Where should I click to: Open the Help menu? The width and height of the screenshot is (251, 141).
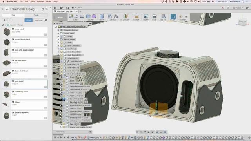coord(55,2)
